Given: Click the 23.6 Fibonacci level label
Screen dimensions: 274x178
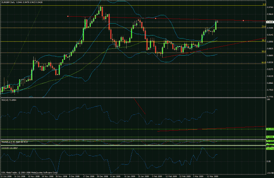Looking at the screenshot, I should [263, 27].
